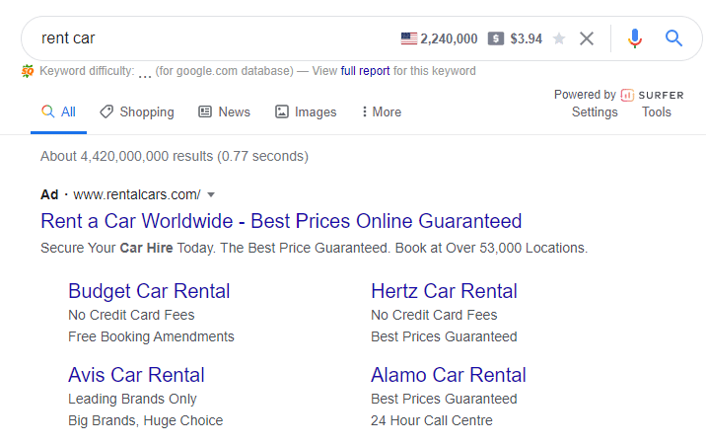Start voice search with microphone icon
The image size is (706, 444).
(x=634, y=38)
